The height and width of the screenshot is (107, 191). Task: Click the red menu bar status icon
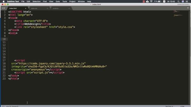[144, 1]
